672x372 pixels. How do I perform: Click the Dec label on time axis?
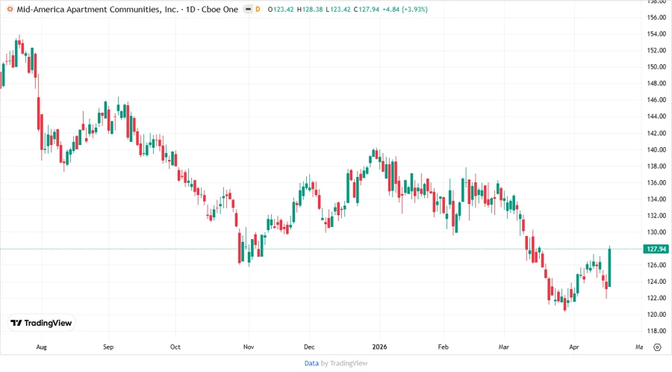pos(309,347)
